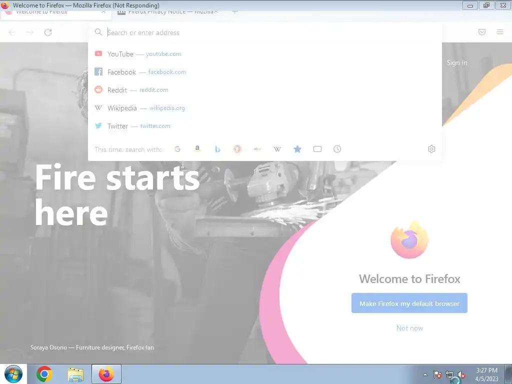Search history using the clock icon

[x=337, y=149]
